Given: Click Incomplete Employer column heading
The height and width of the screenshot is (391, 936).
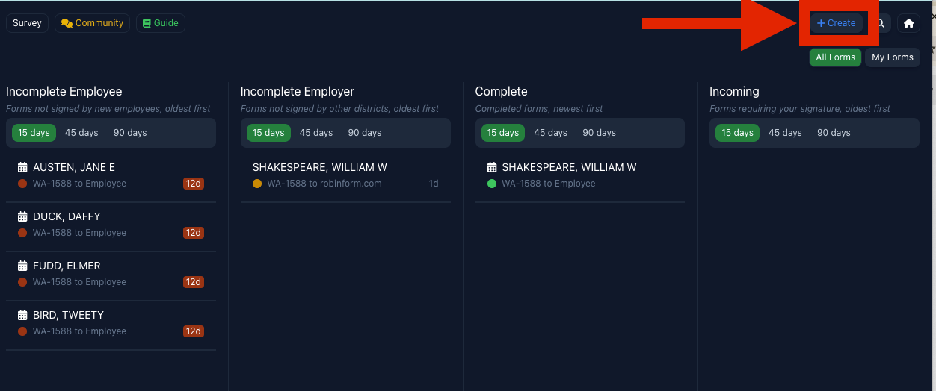Looking at the screenshot, I should pyautogui.click(x=298, y=91).
